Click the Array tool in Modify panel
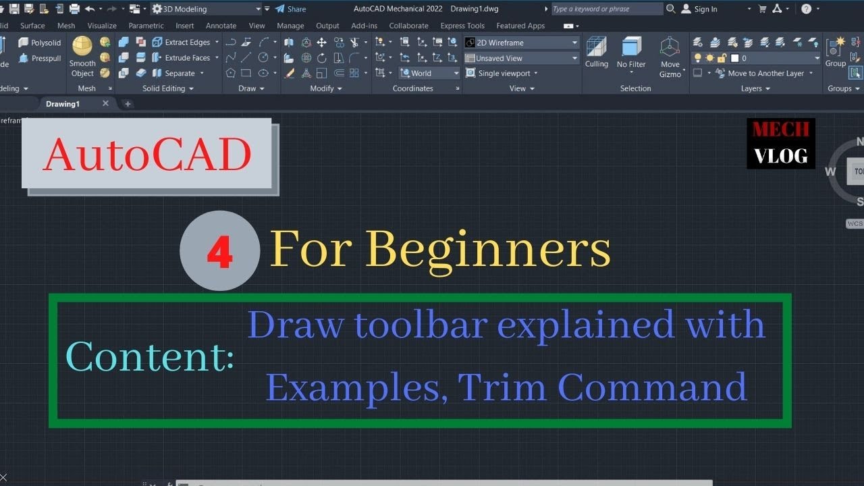Viewport: 864px width, 486px height. (x=354, y=73)
